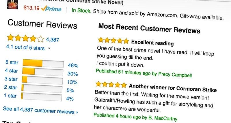Click the 30% four-star percentage

point(72,74)
